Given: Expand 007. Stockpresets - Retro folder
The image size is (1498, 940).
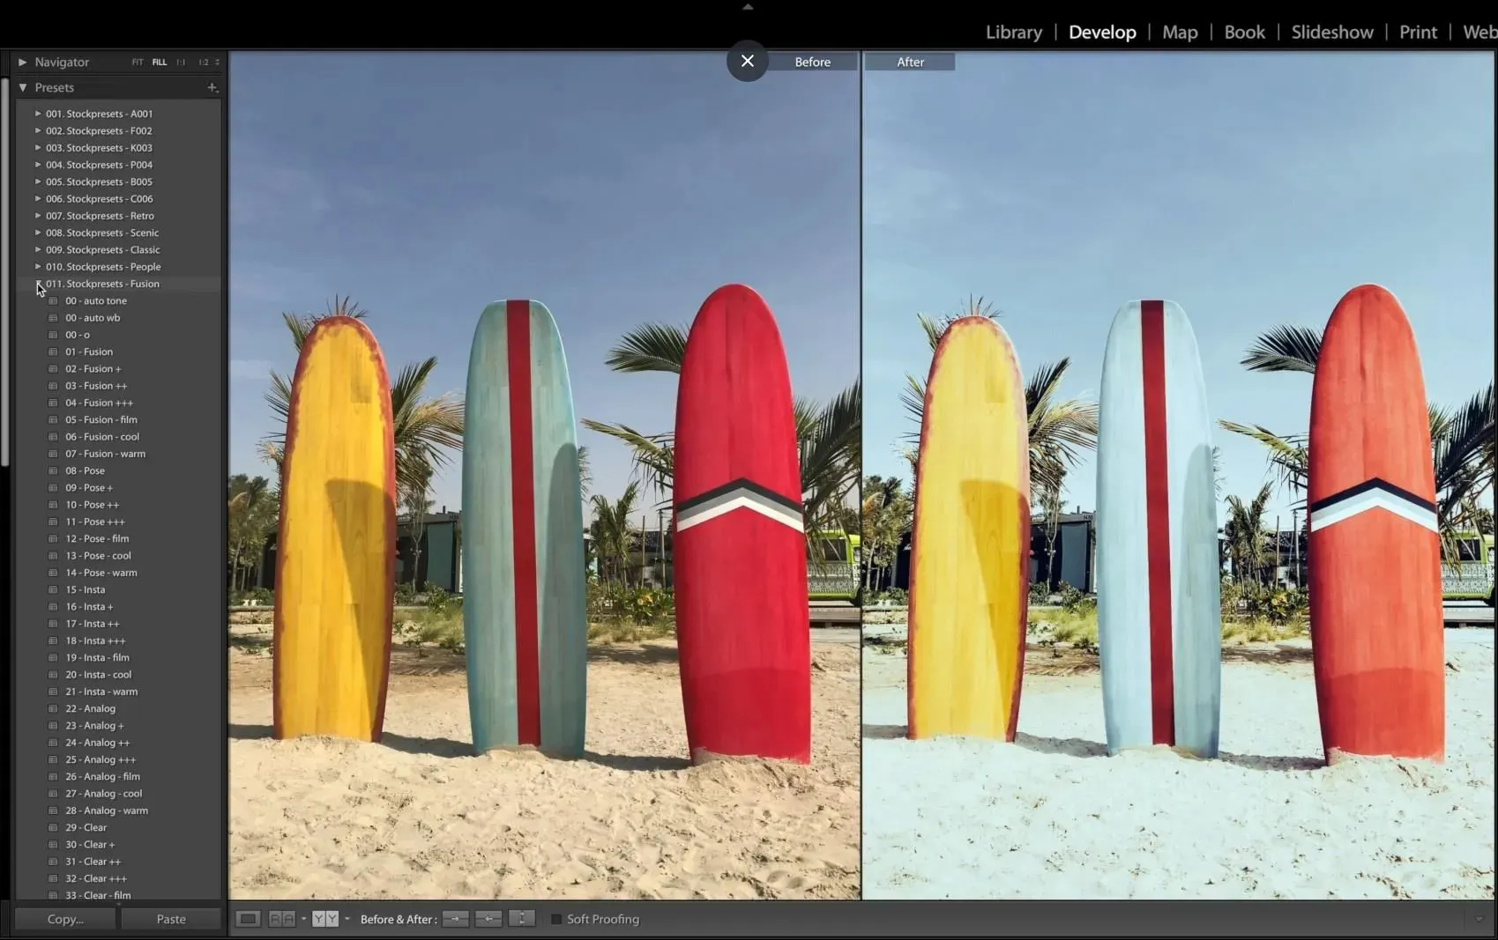Looking at the screenshot, I should pyautogui.click(x=38, y=216).
